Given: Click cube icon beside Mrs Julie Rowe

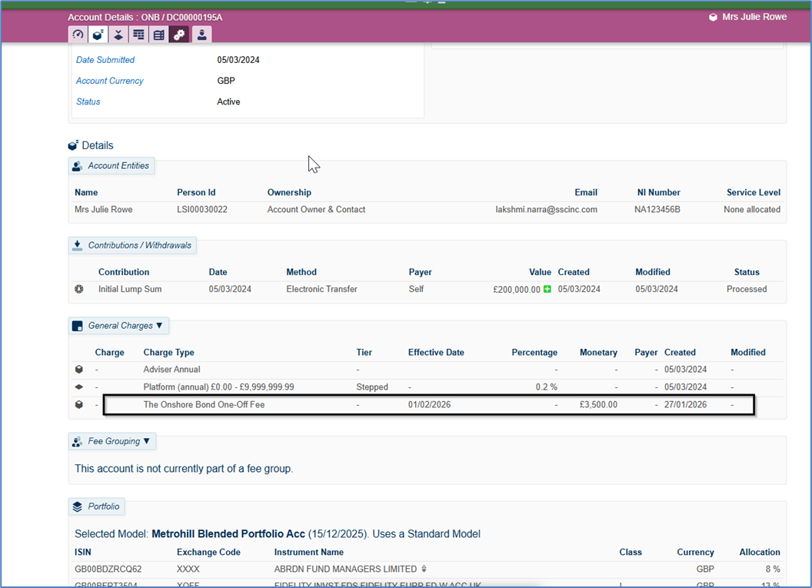Looking at the screenshot, I should point(713,17).
